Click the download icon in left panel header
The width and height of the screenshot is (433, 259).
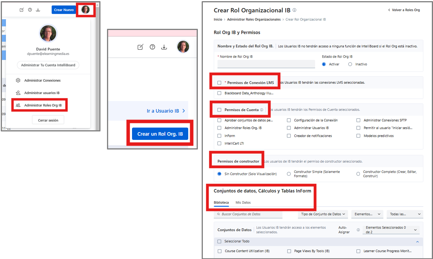38,10
